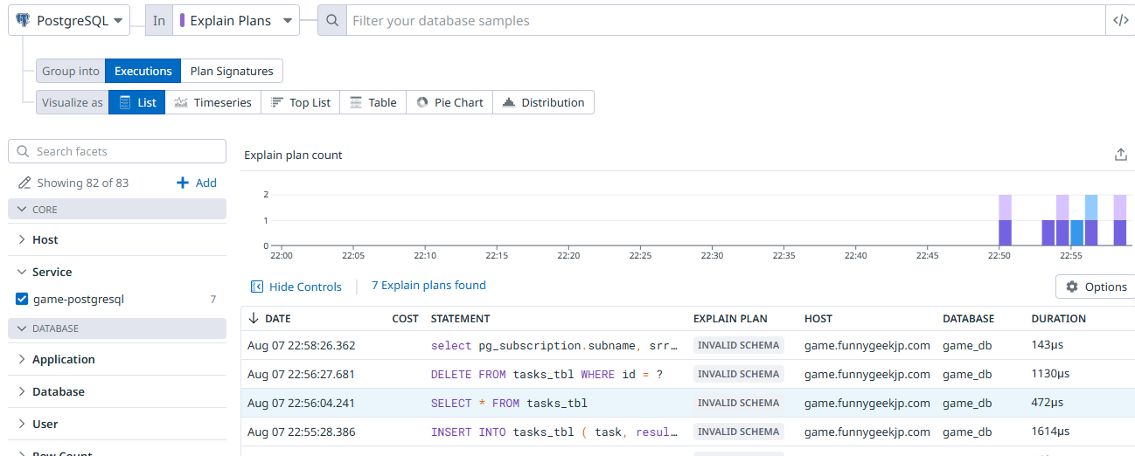
Task: Click the export/share chart icon
Action: pyautogui.click(x=1121, y=155)
